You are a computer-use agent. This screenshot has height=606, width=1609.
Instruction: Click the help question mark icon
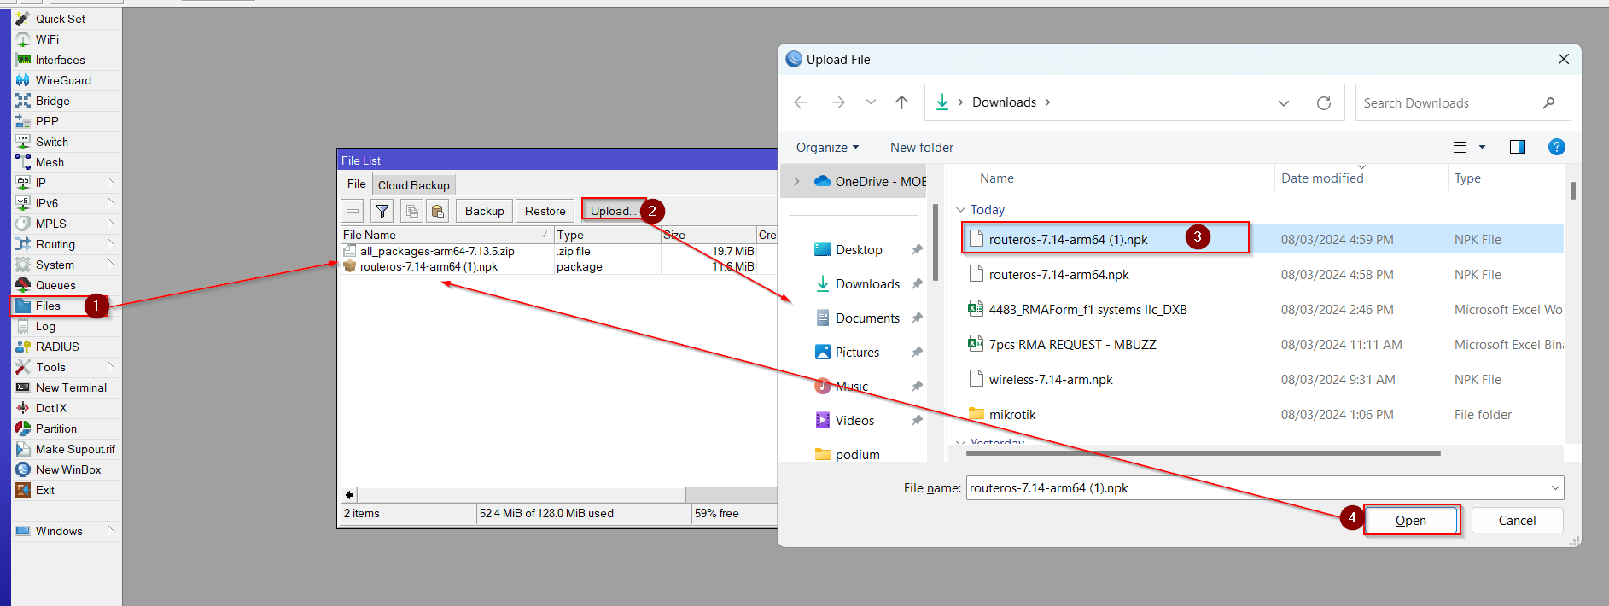coord(1556,147)
